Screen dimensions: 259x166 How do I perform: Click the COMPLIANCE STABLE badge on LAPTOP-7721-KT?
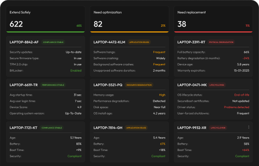[x=52, y=128]
